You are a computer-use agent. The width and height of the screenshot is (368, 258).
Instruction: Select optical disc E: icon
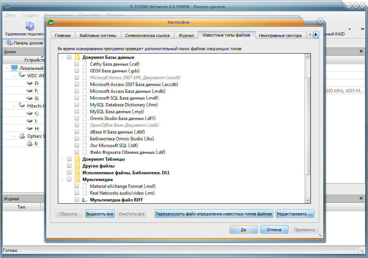[x=30, y=143]
